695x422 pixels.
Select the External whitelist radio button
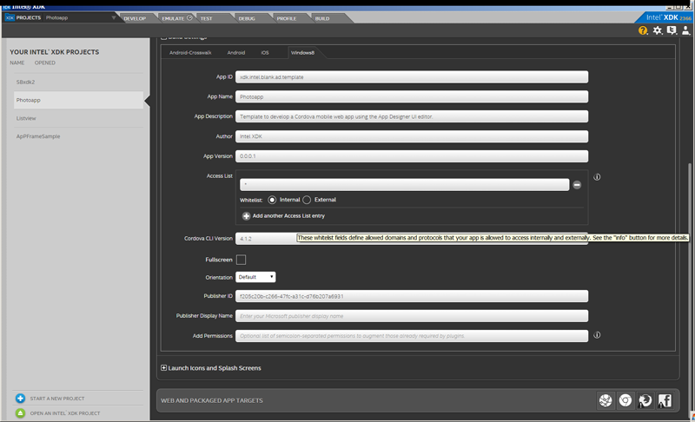coord(307,200)
